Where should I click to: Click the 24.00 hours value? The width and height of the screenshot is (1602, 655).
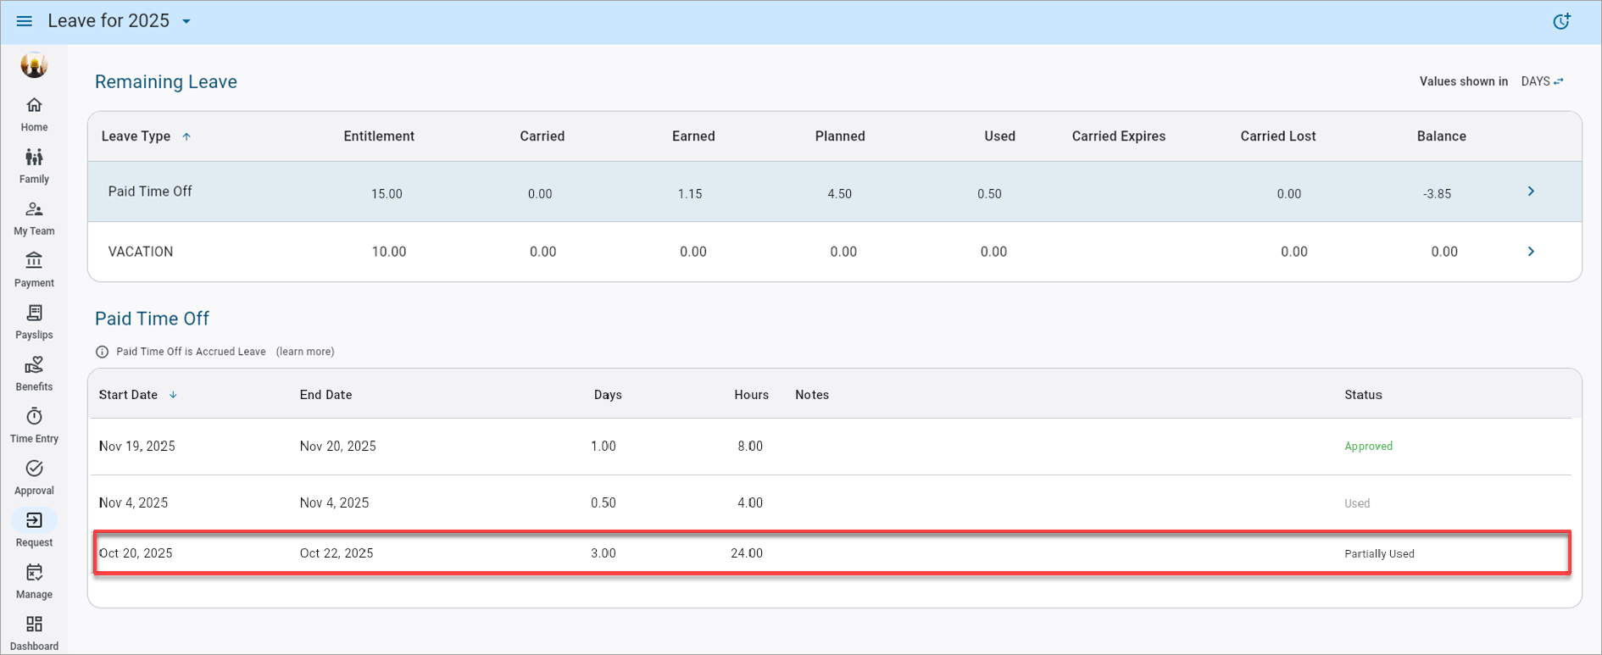coord(747,553)
